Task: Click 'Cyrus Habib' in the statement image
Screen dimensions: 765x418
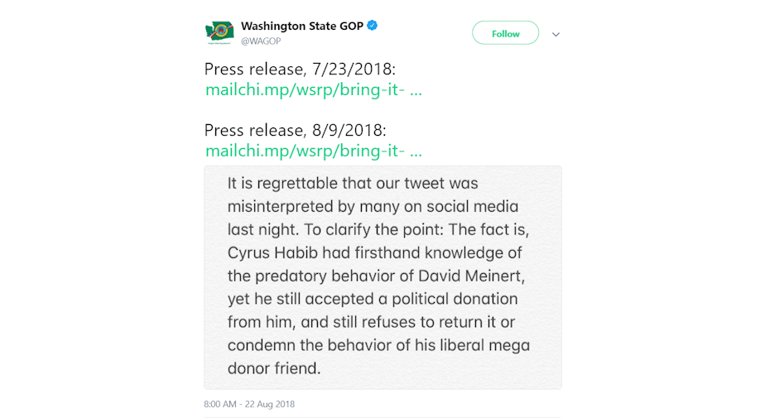Action: pyautogui.click(x=272, y=253)
